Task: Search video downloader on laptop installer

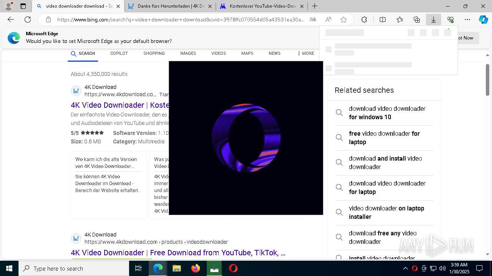Action: [x=384, y=212]
